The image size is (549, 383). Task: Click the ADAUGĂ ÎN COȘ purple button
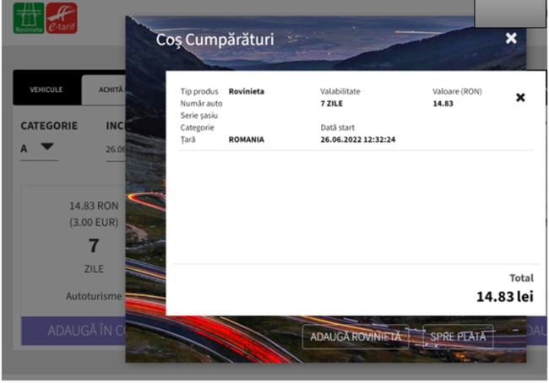click(x=73, y=331)
